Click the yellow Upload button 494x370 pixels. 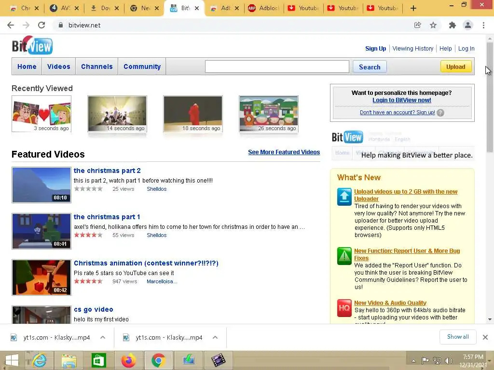[x=455, y=66]
